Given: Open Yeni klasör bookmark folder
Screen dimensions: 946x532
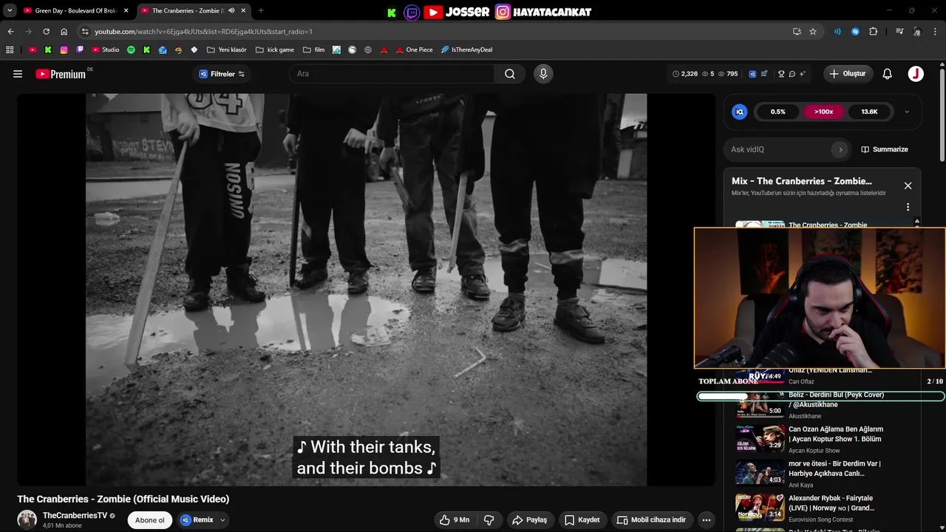Looking at the screenshot, I should [227, 50].
